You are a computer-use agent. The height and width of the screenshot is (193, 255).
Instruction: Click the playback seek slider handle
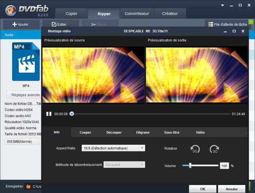click(72, 114)
